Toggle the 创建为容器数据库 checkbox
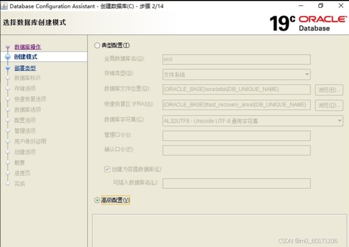 108,170
